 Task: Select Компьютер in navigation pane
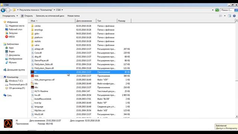[11, 77]
